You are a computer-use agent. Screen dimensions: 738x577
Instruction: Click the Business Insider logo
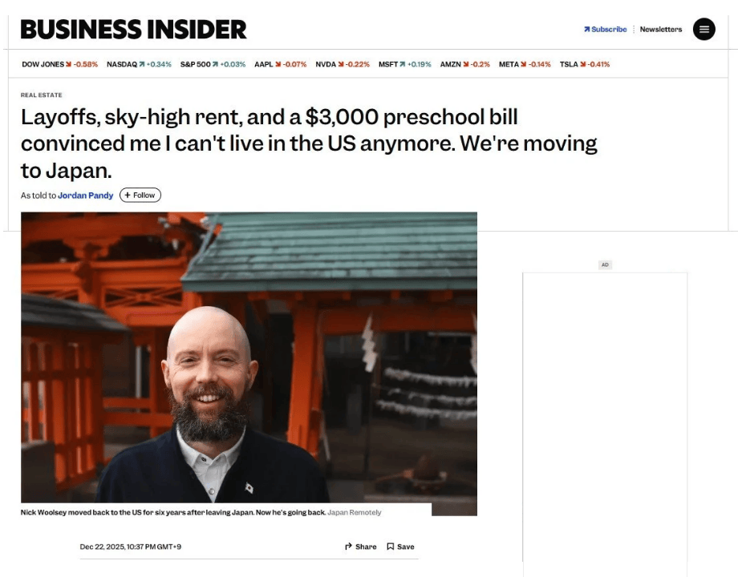pyautogui.click(x=134, y=29)
